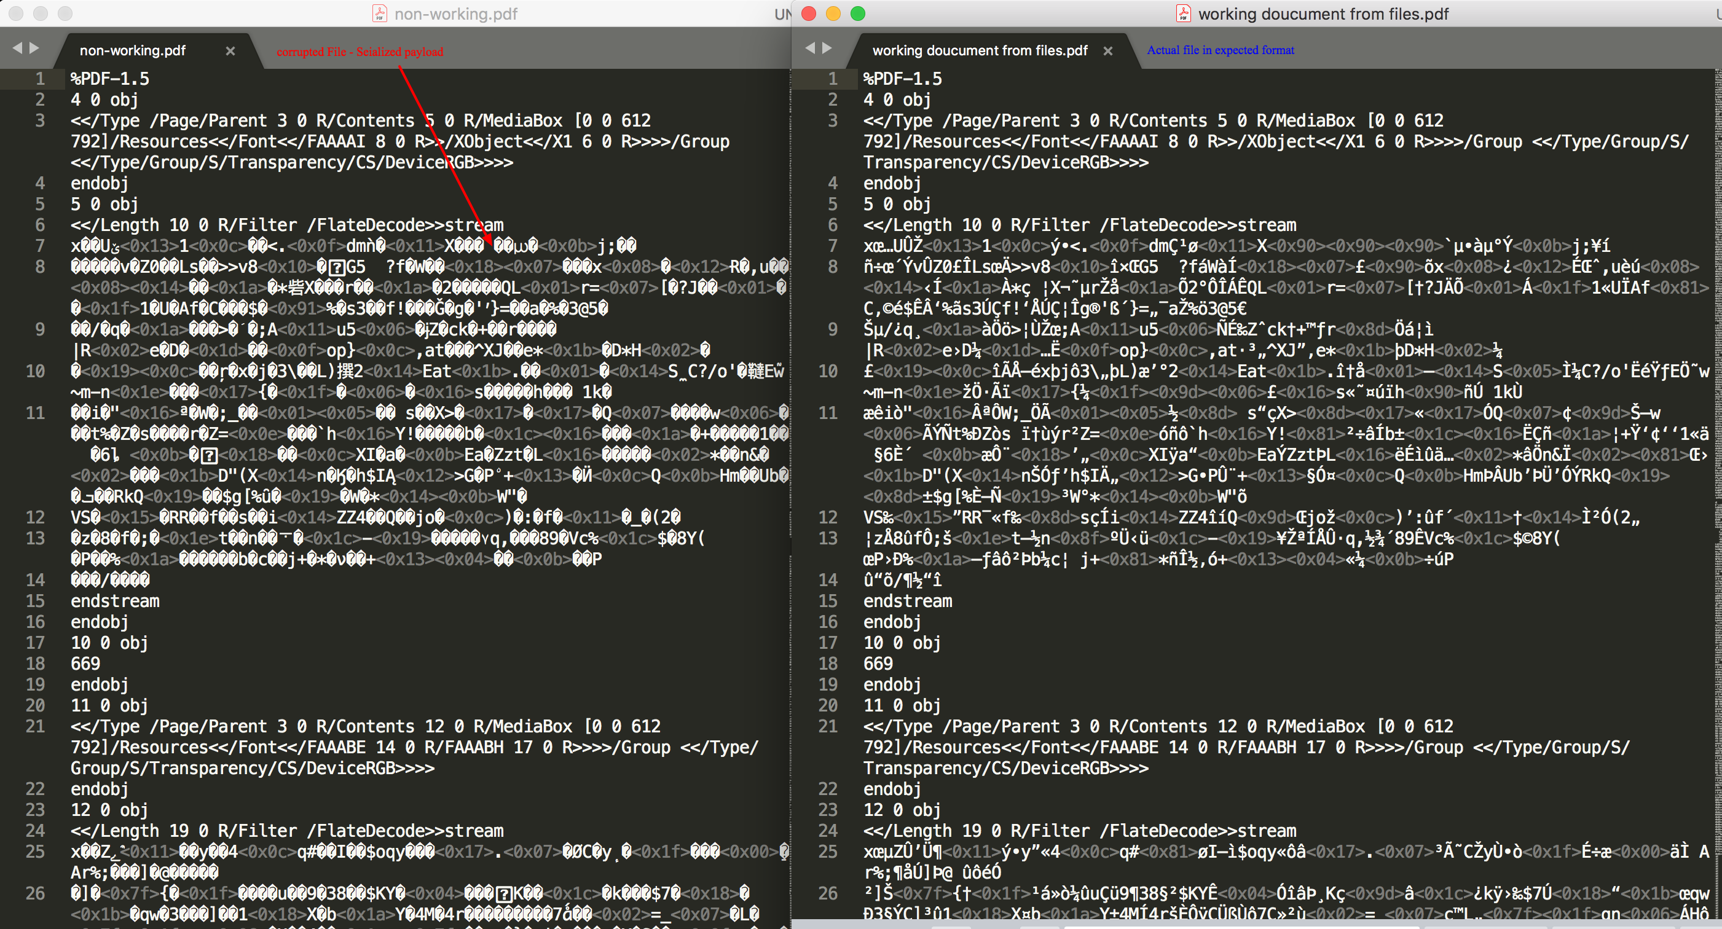This screenshot has height=929, width=1722.
Task: Select the non-working.pdf tab
Action: [x=133, y=51]
